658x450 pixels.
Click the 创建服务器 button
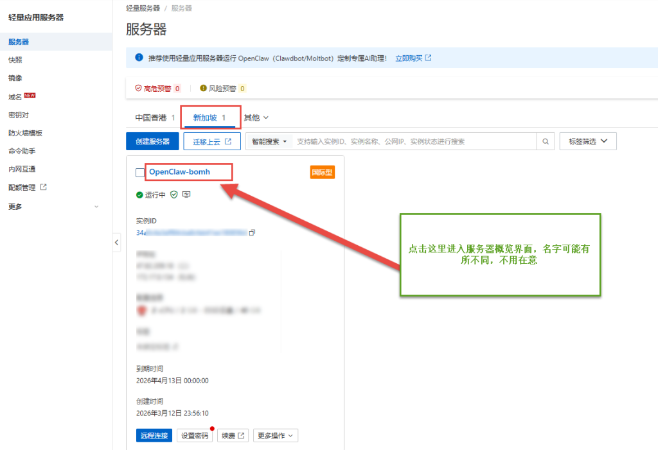[x=152, y=141]
